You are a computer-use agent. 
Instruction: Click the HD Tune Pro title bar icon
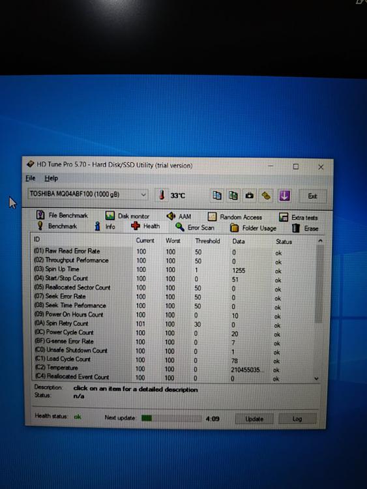(30, 164)
